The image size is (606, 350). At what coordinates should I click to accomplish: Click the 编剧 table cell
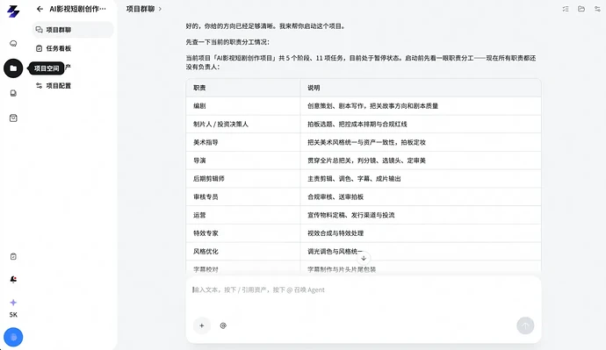click(x=243, y=106)
